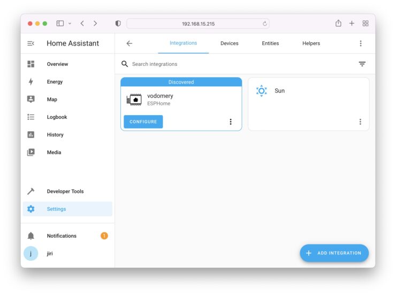Screen dimensions: 396x295
Task: Click the Developer Tools hammer icon
Action: point(31,191)
